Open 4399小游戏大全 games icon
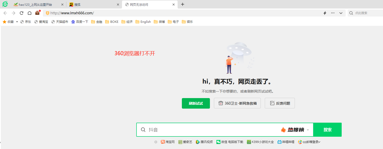 coord(260,142)
